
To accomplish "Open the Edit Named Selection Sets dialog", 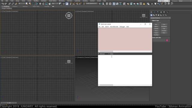I will point(84,4).
